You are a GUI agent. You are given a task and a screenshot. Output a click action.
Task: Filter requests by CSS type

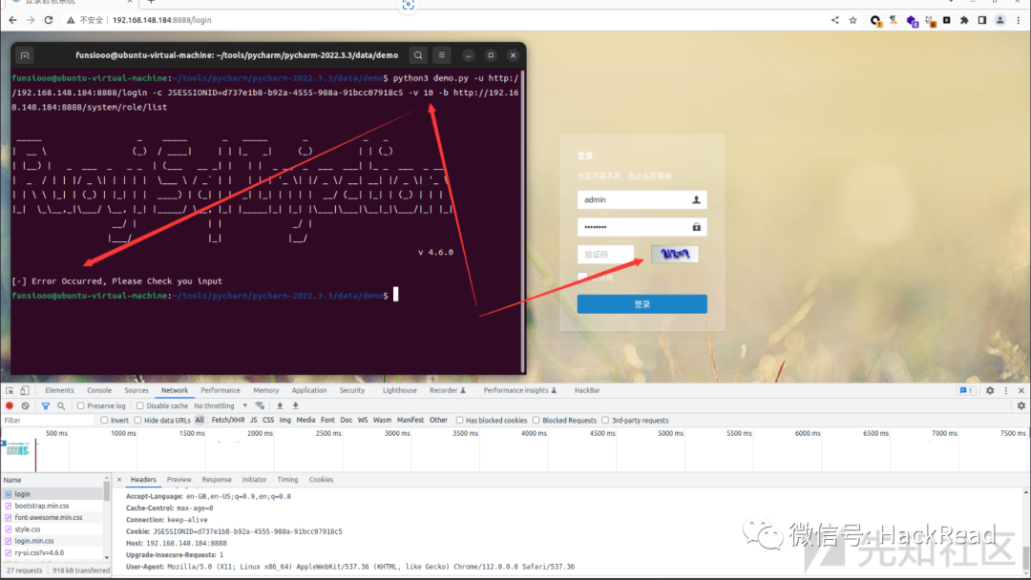pyautogui.click(x=268, y=421)
